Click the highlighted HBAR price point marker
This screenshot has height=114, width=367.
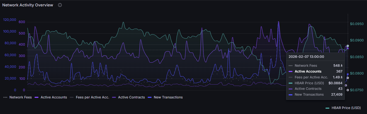[x=348, y=46]
